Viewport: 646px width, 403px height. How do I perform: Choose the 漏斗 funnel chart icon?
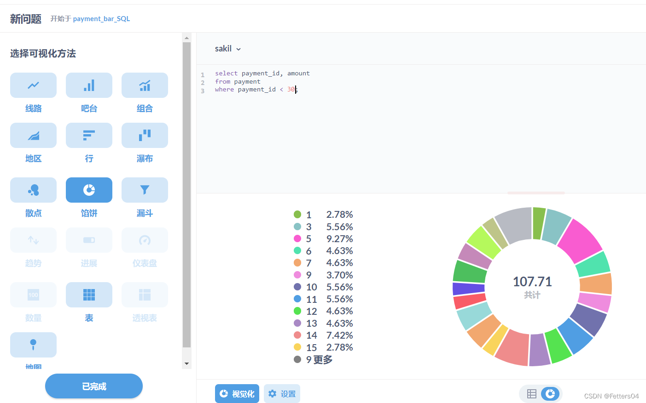(x=145, y=190)
